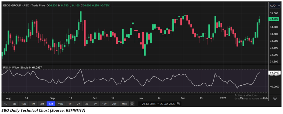
Task: Click the Dec label on time axis
Action: [x=183, y=98]
